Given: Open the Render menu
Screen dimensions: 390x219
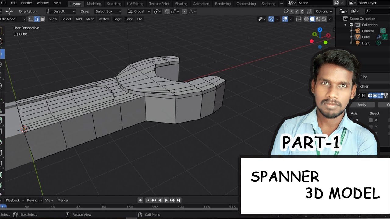Looking at the screenshot, I should [x=27, y=3].
